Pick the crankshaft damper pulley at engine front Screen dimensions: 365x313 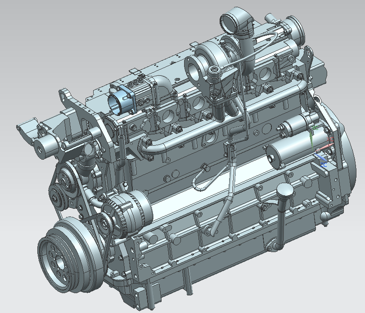point(70,255)
